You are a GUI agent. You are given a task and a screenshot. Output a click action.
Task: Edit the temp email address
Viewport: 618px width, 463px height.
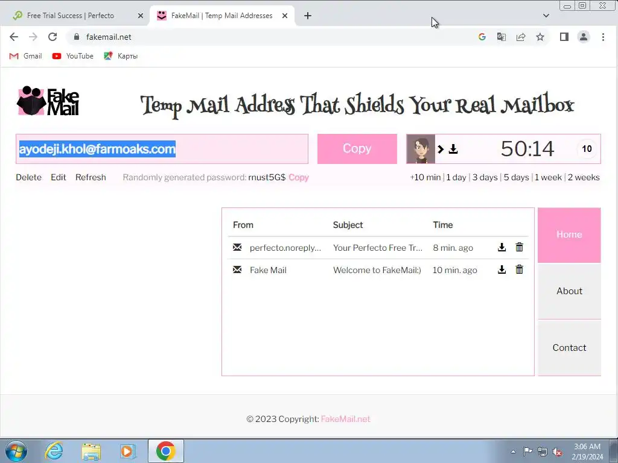point(59,177)
